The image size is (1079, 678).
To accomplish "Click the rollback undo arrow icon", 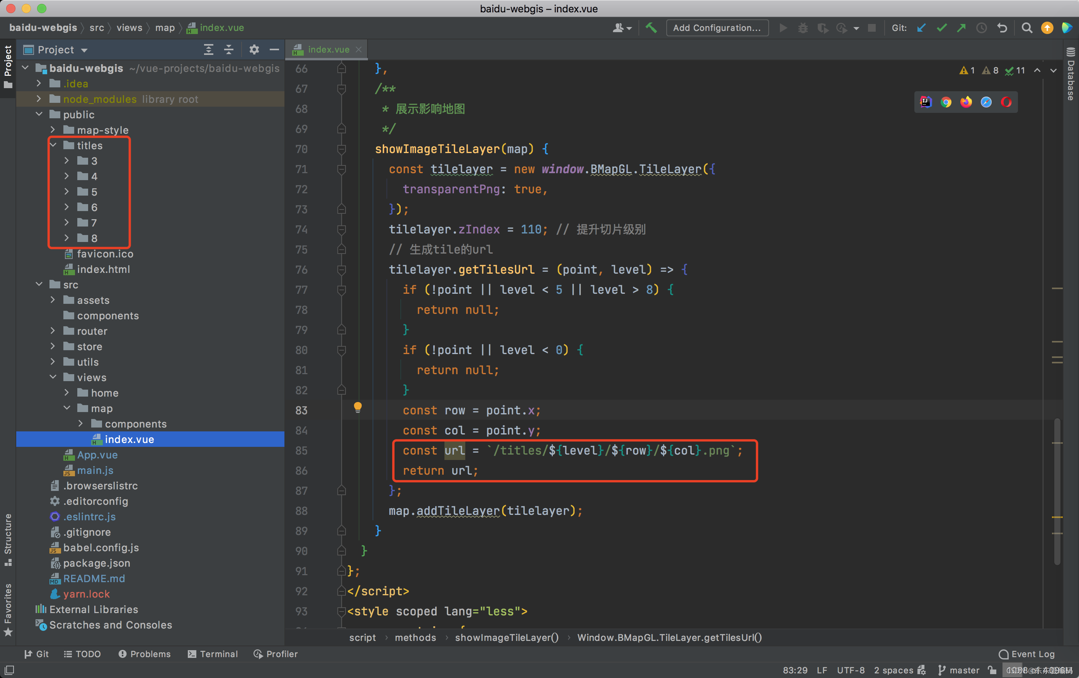I will tap(1002, 28).
